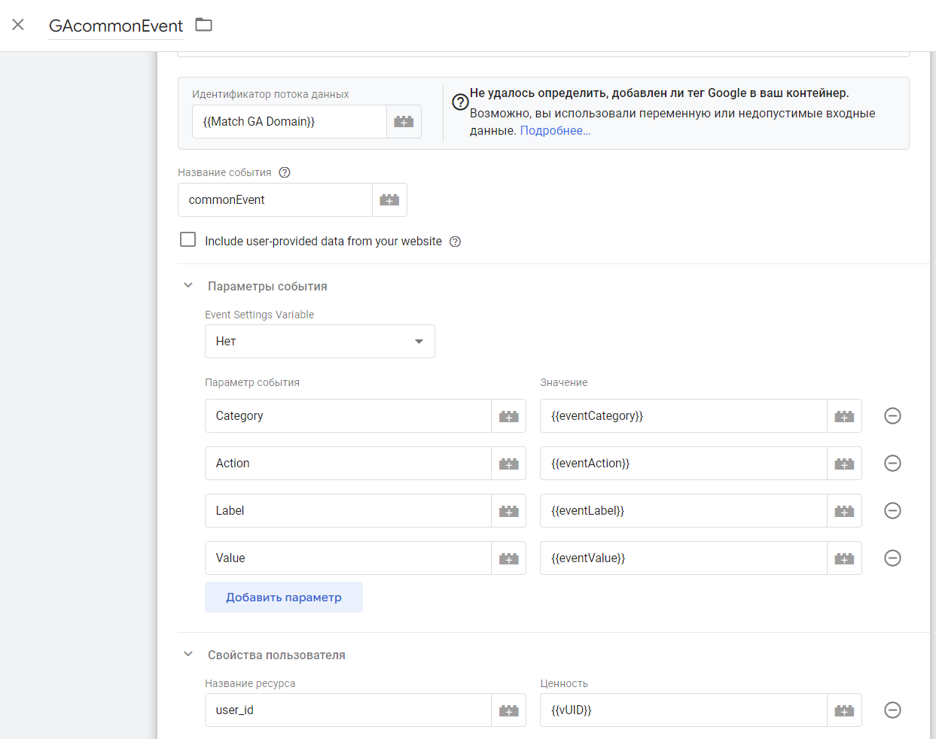This screenshot has width=936, height=739.
Task: Click the eventLabel value input field
Action: click(683, 511)
